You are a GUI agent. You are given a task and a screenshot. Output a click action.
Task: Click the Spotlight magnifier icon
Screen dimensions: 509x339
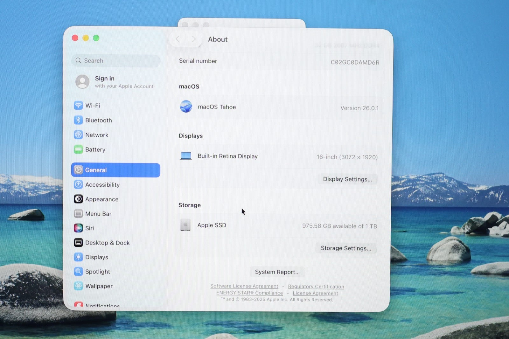point(78,271)
